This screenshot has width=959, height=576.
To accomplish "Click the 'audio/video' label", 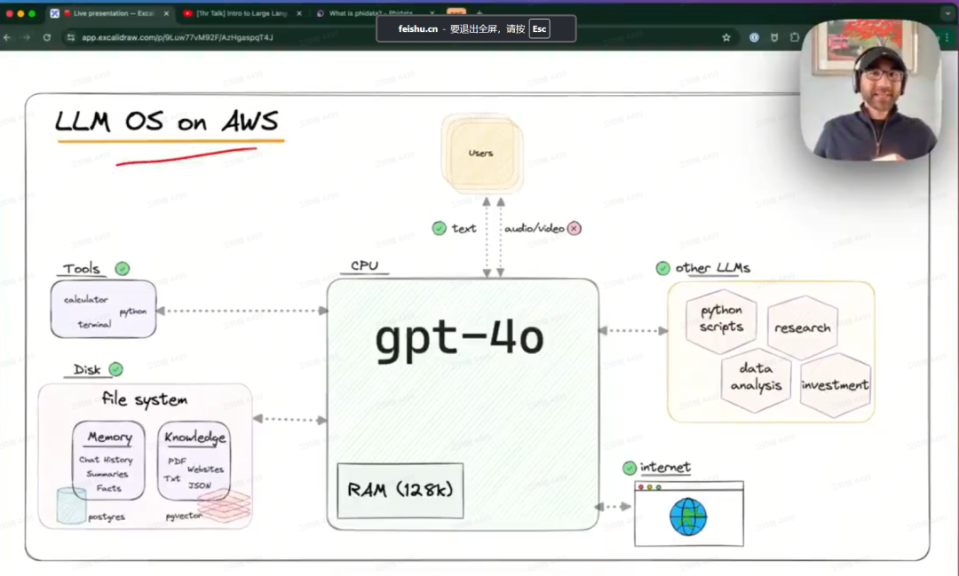I will 534,228.
